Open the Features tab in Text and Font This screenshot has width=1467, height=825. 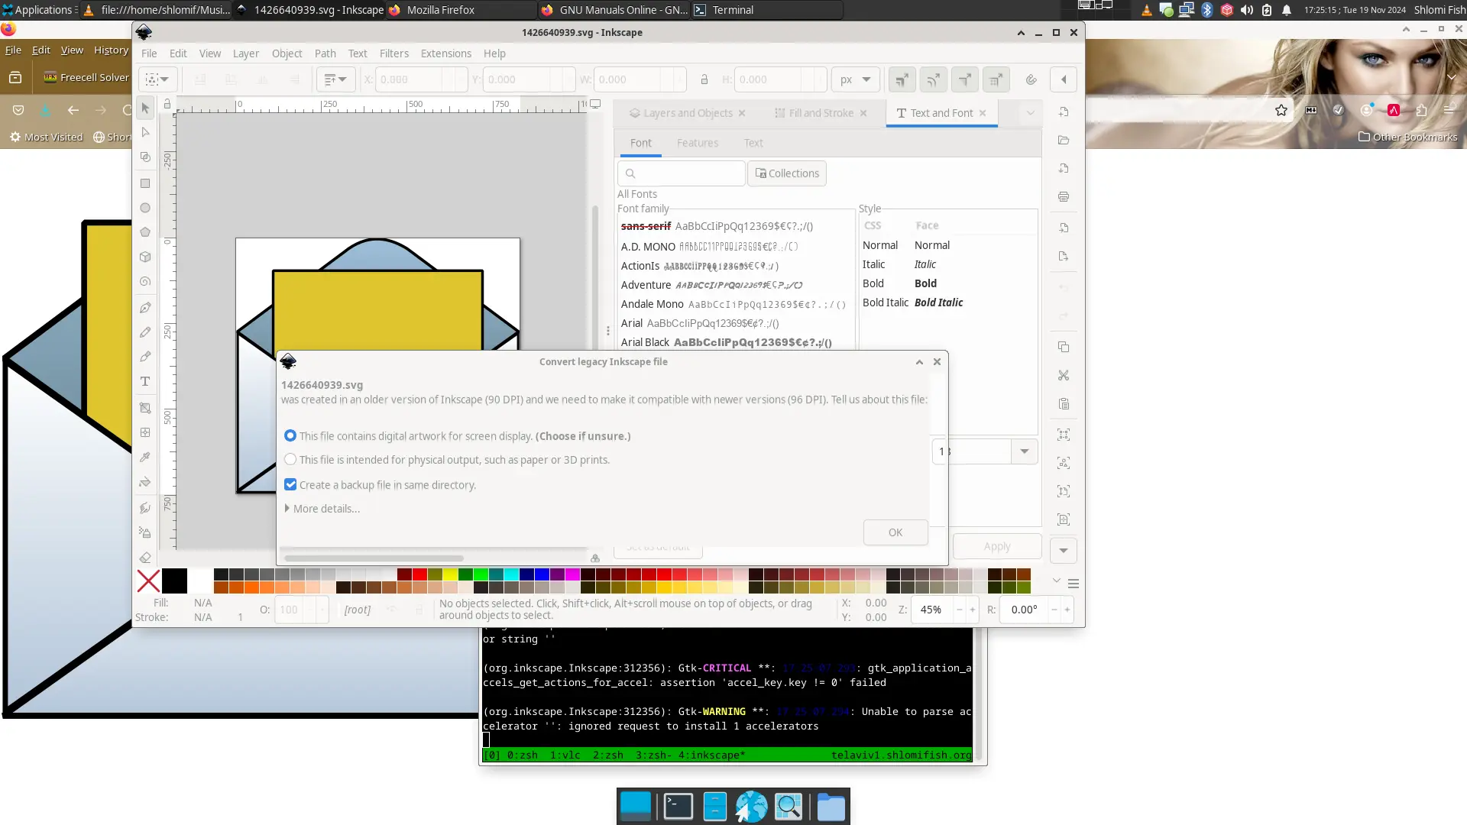[697, 143]
